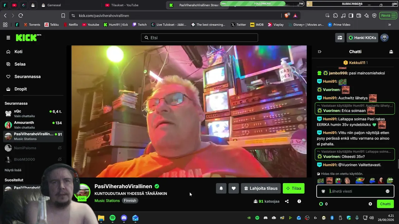Open the Netflix bookmark
The height and width of the screenshot is (224, 399).
pyautogui.click(x=71, y=25)
